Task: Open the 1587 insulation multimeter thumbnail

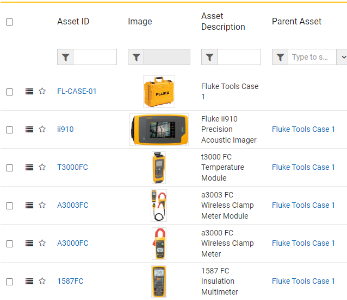Action: tap(159, 282)
